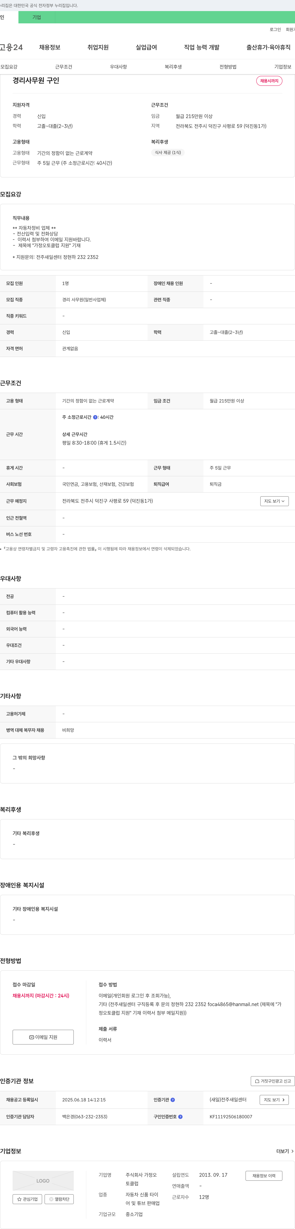Screen dimensions: 295x1229
Task: Click the arrow icon beside 더보기
Action: click(292, 1151)
